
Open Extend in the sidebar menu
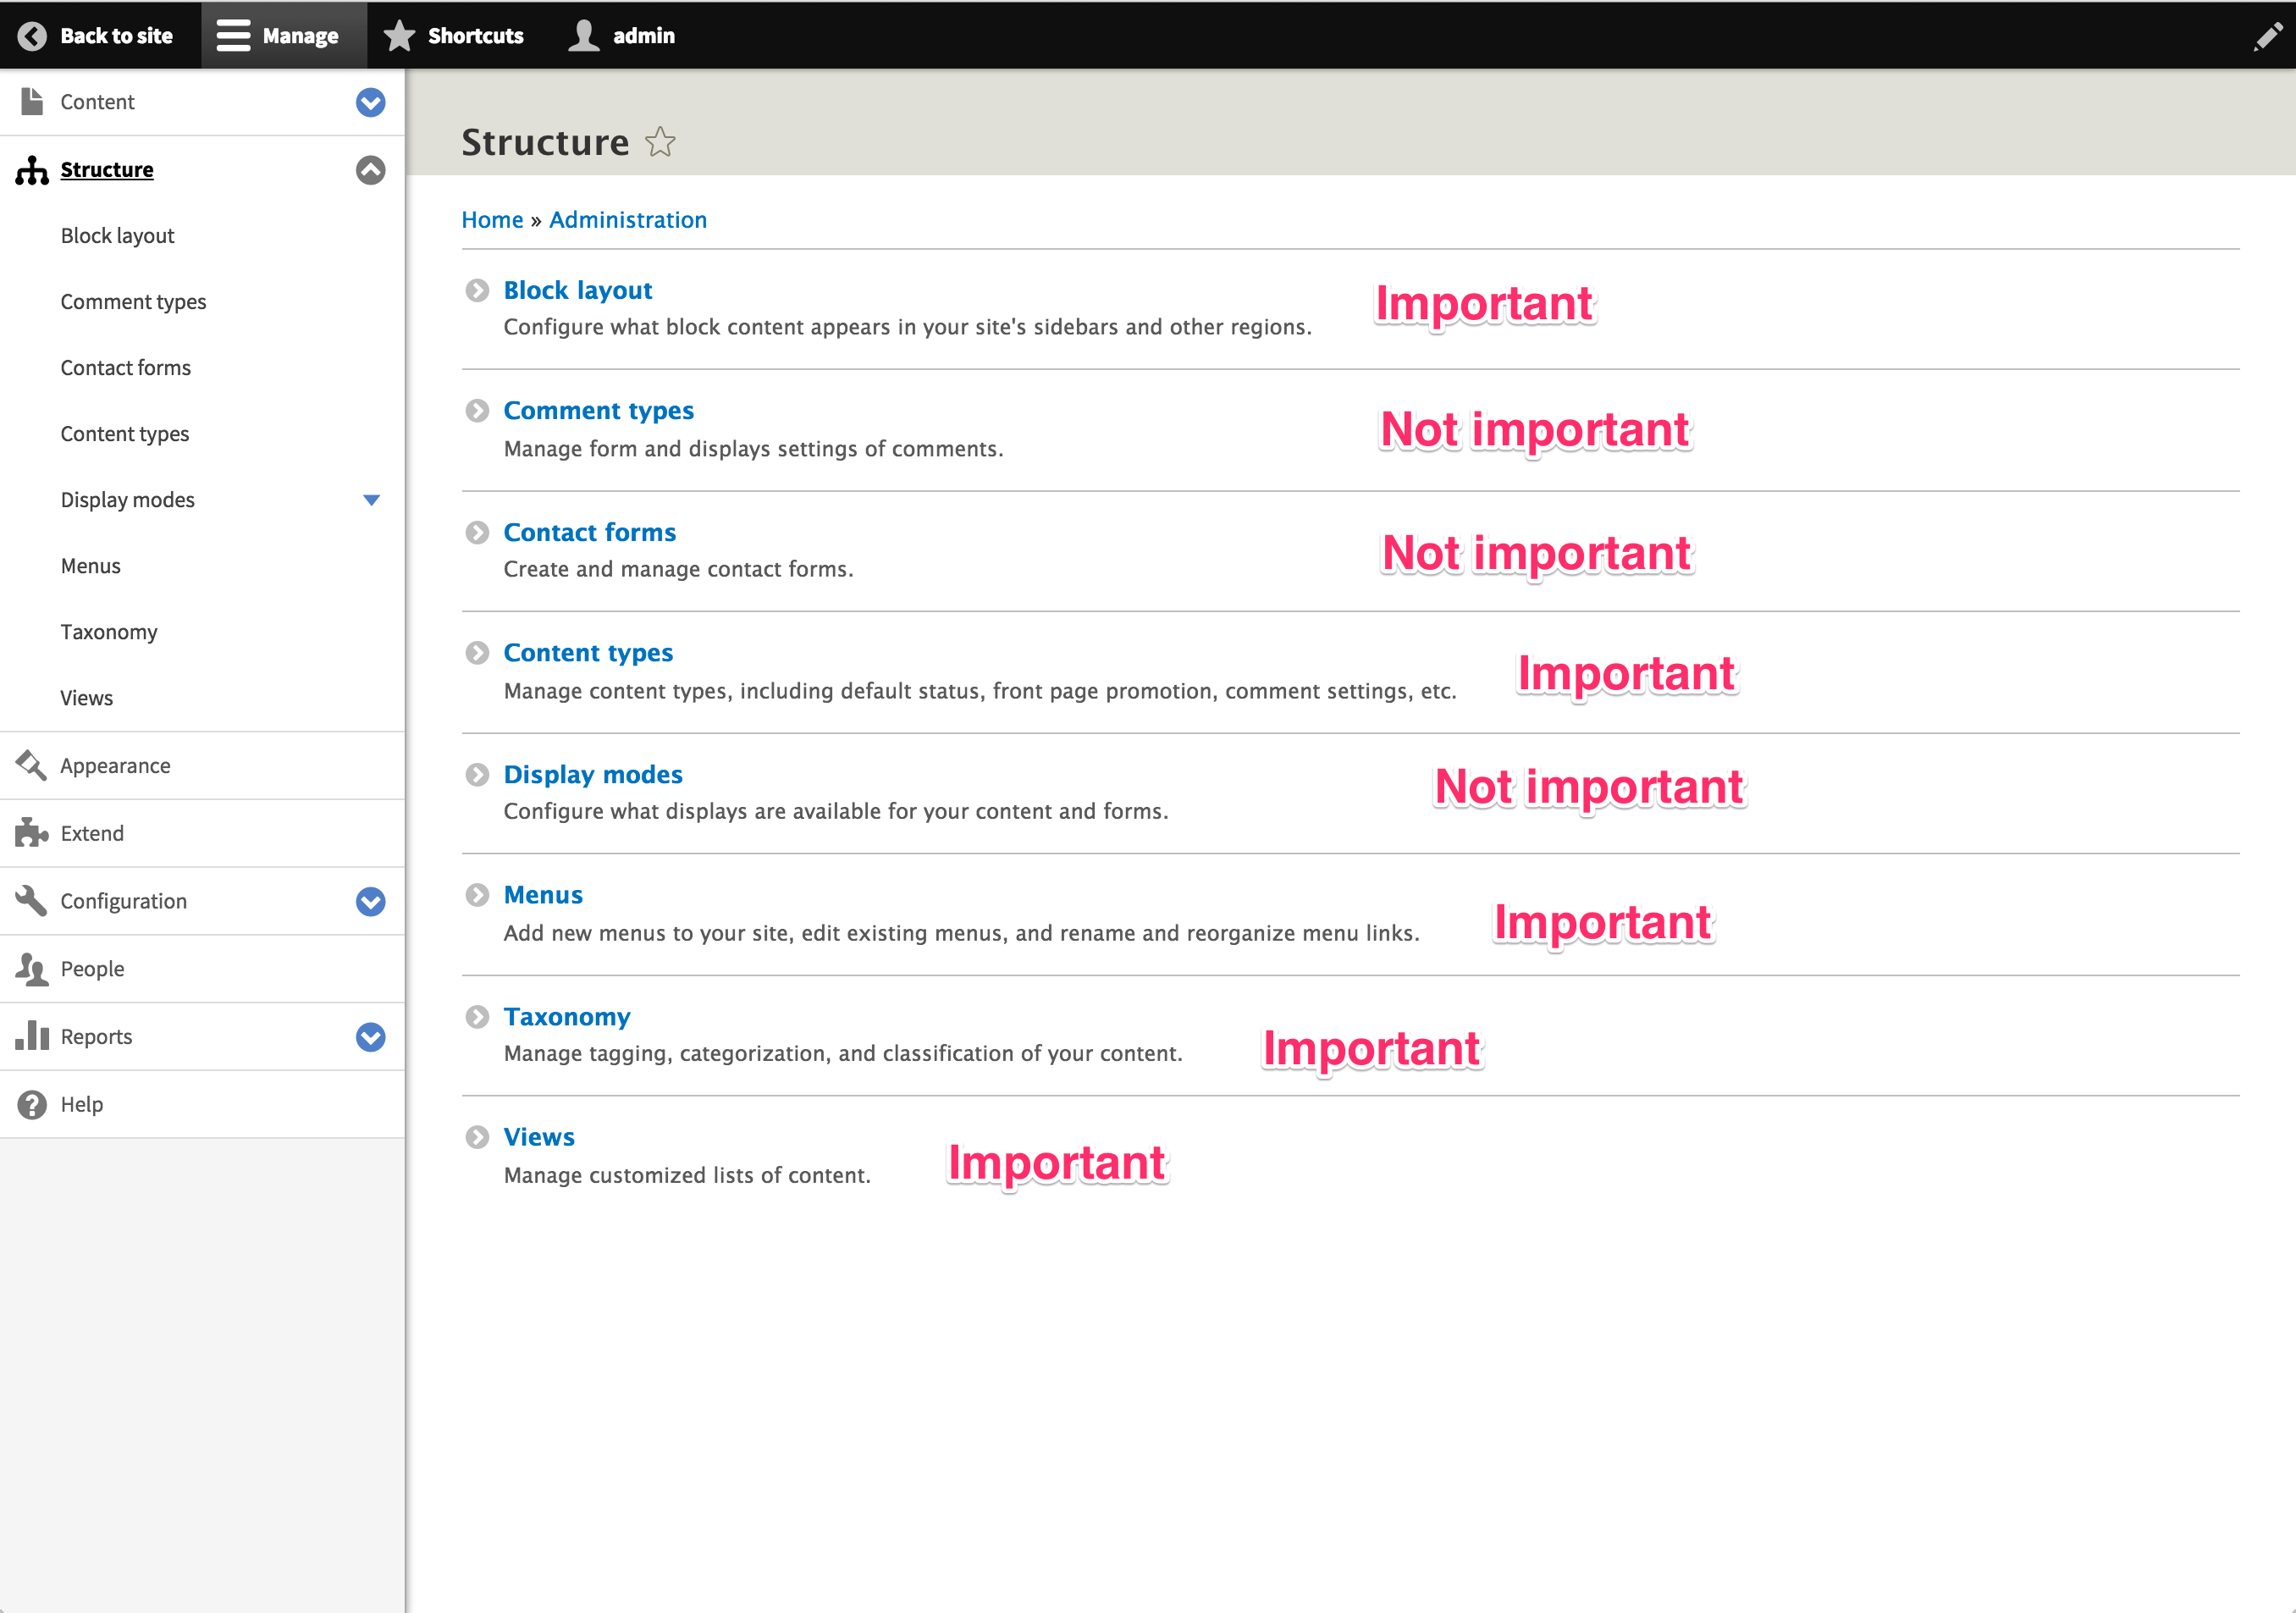coord(92,833)
